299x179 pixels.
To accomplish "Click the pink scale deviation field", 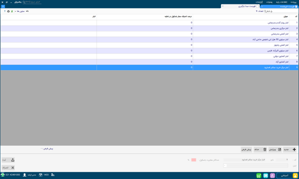I will tap(194, 160).
